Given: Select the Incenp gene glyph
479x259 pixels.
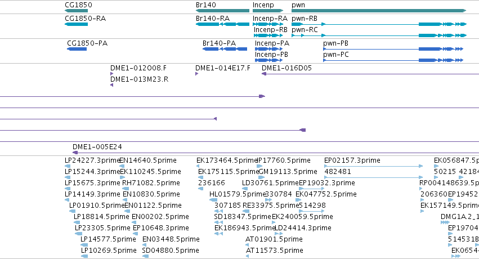Looking at the screenshot, I should pos(268,11).
